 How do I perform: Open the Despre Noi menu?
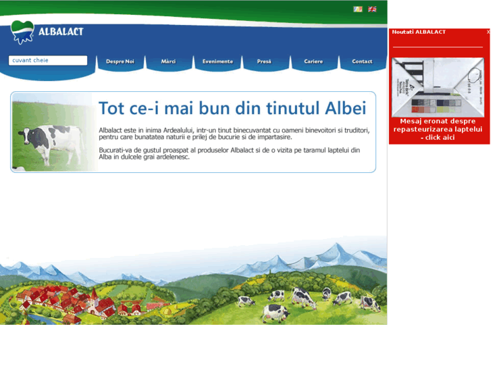pyautogui.click(x=120, y=61)
